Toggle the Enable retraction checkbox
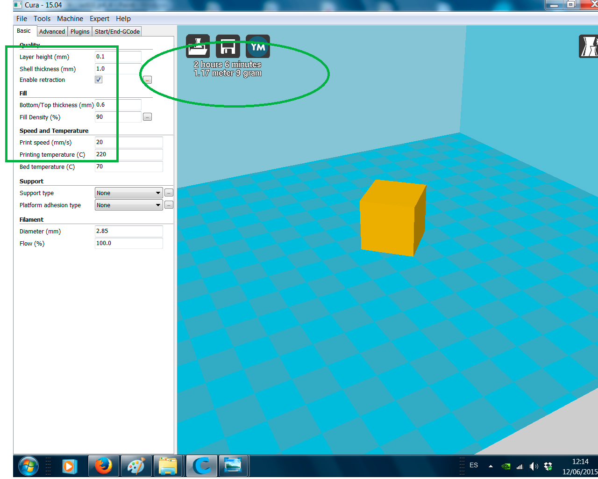Screen dimensions: 598x479 tap(99, 80)
